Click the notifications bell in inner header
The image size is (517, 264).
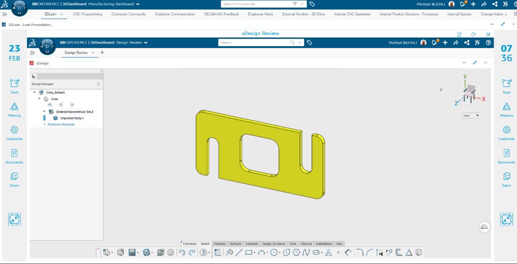point(435,42)
